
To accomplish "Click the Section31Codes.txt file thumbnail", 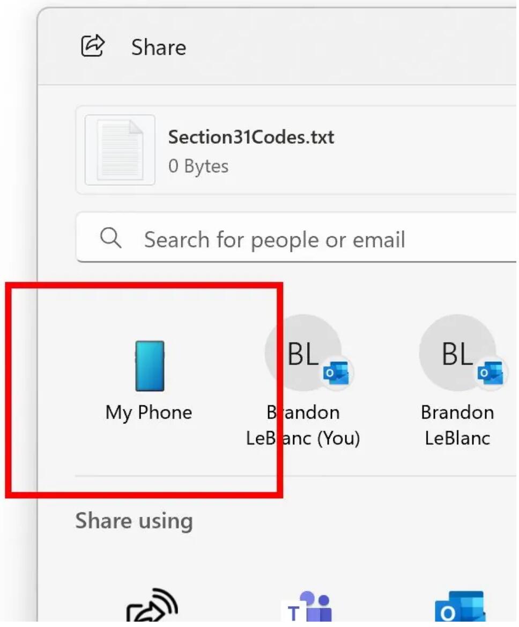I will pos(120,150).
